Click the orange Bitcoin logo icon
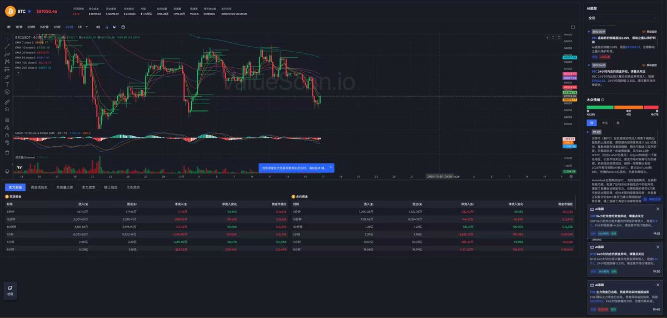Image resolution: width=667 pixels, height=318 pixels. point(9,11)
